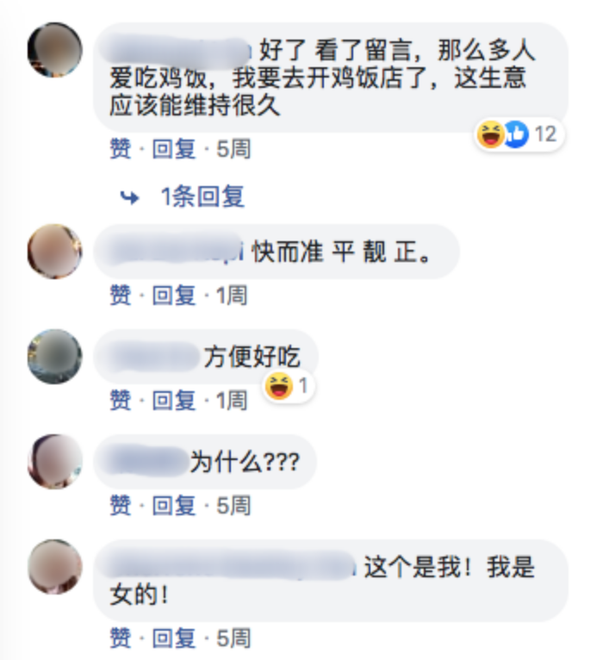This screenshot has height=660, width=603.
Task: Open avatar of the first commenter
Action: (55, 50)
